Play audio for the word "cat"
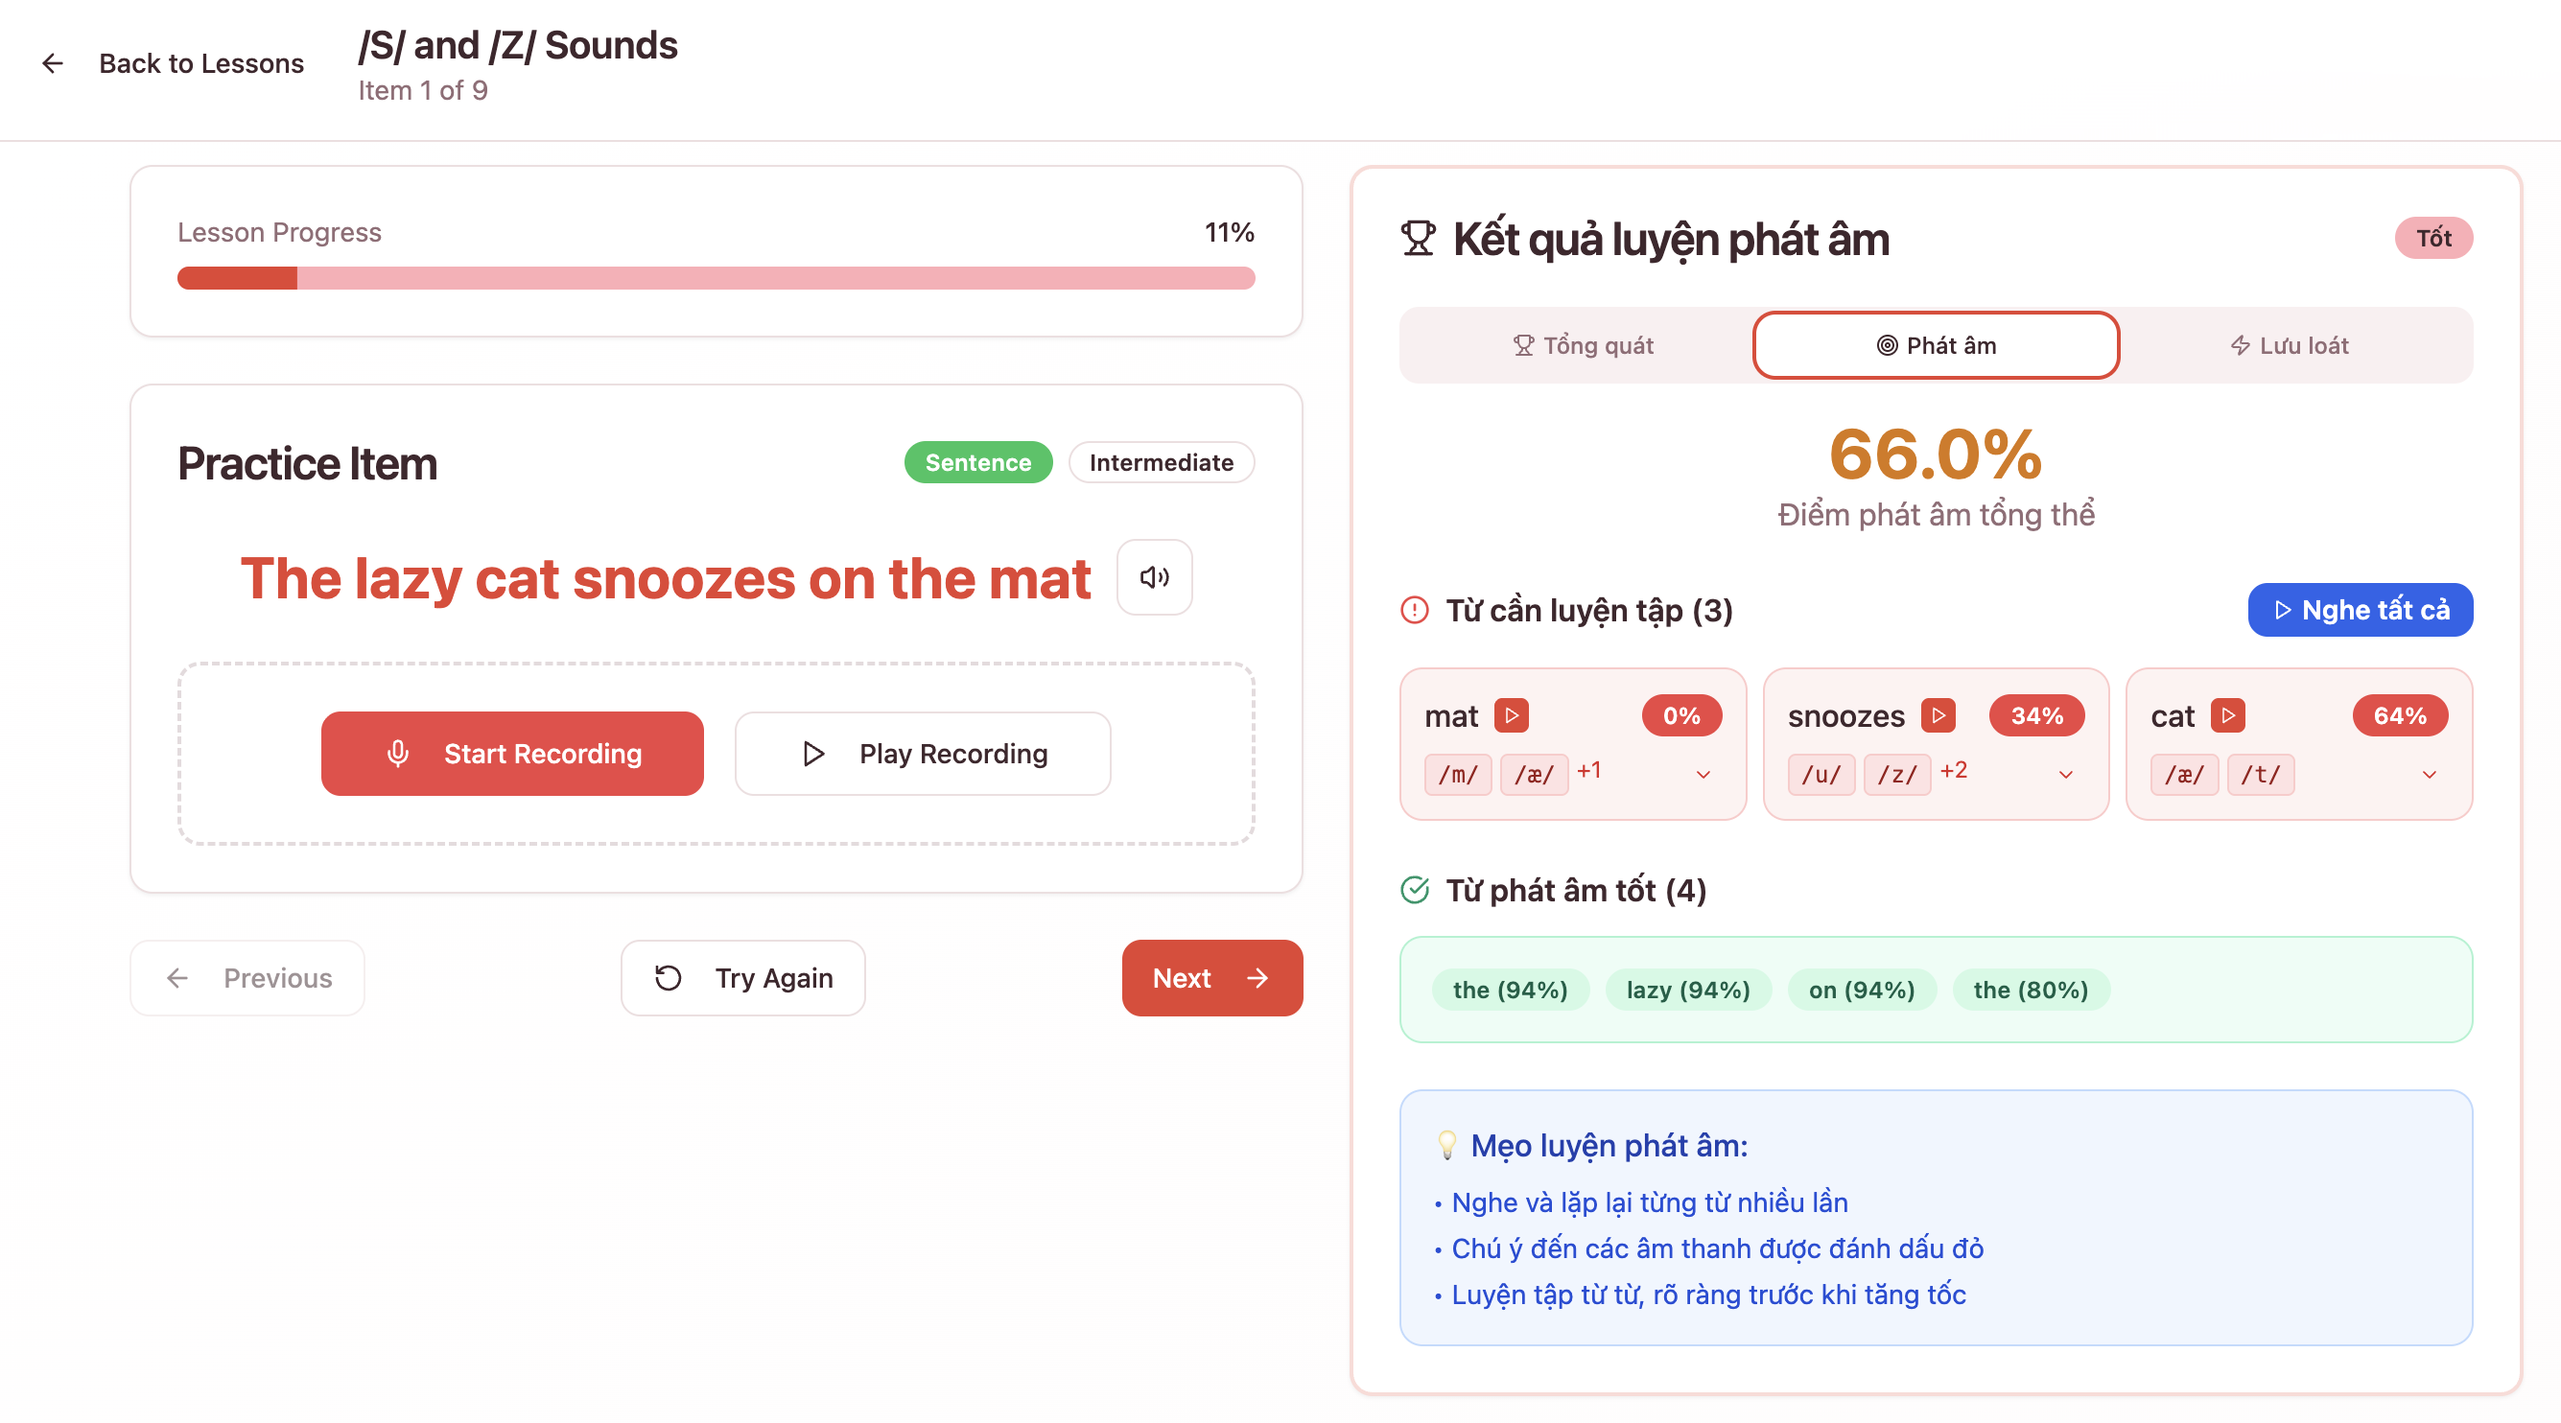 pos(2228,715)
